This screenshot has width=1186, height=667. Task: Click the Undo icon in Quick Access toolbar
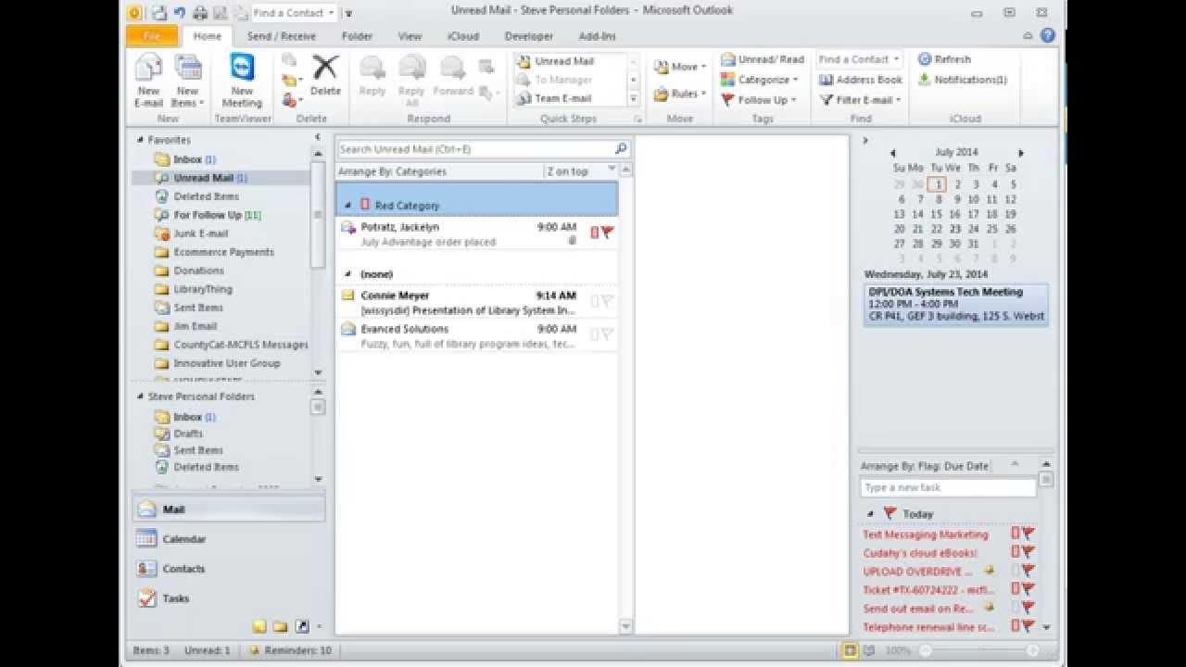click(180, 13)
